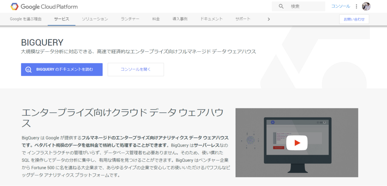Click 'BIGQUERY のドキュメントを読む' button
The width and height of the screenshot is (387, 186).
tap(62, 70)
